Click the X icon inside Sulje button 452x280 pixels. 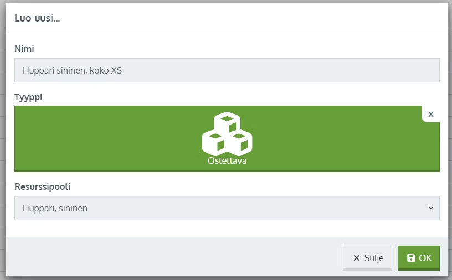(357, 258)
